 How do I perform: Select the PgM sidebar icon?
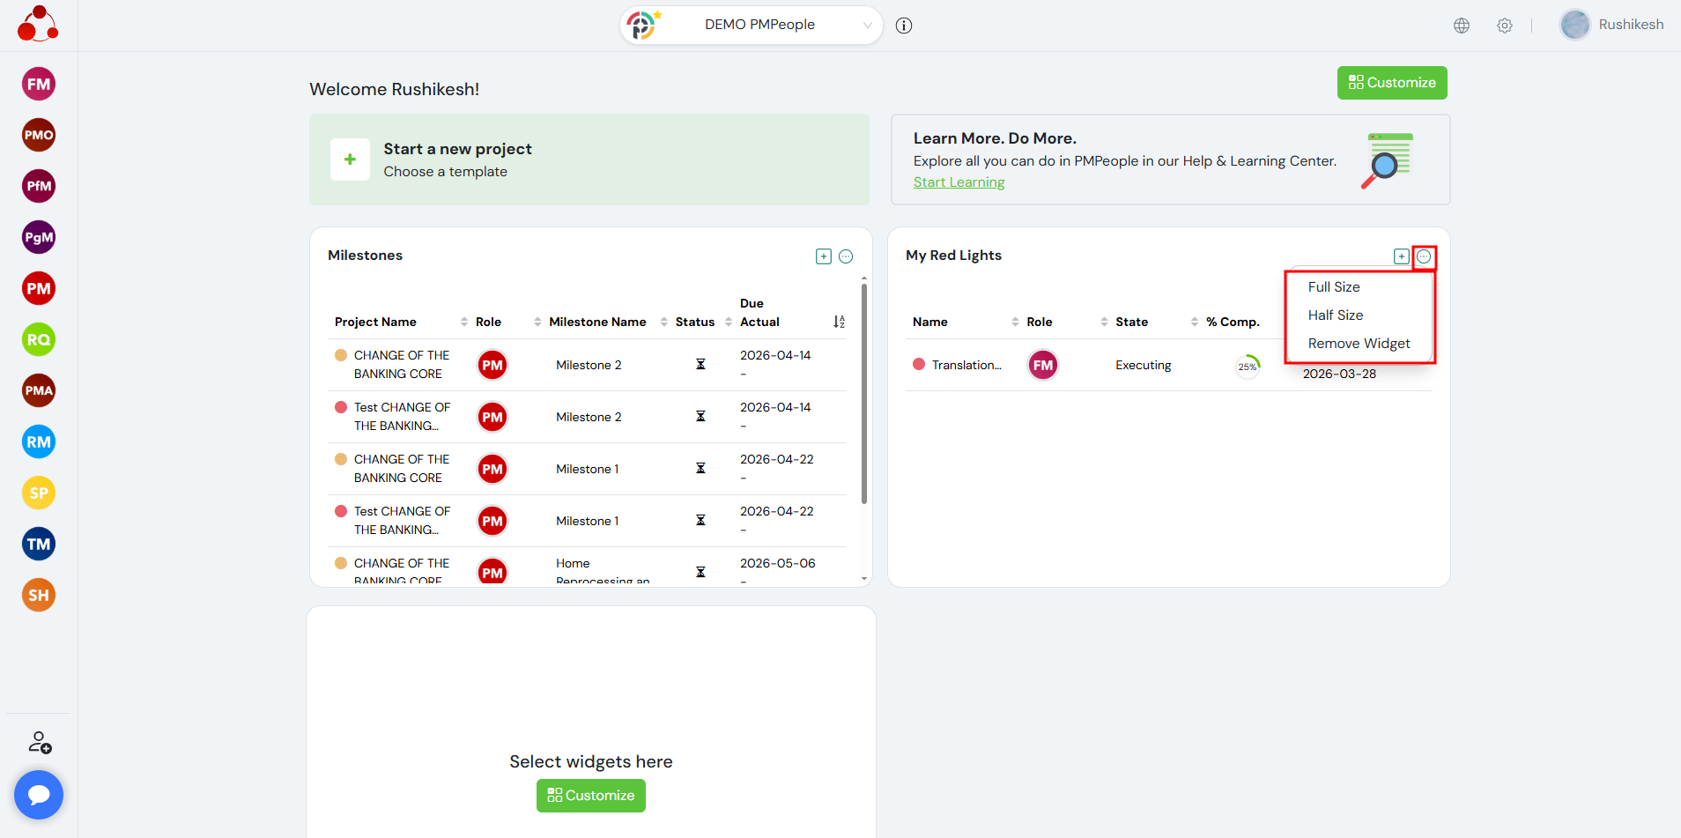pyautogui.click(x=39, y=237)
